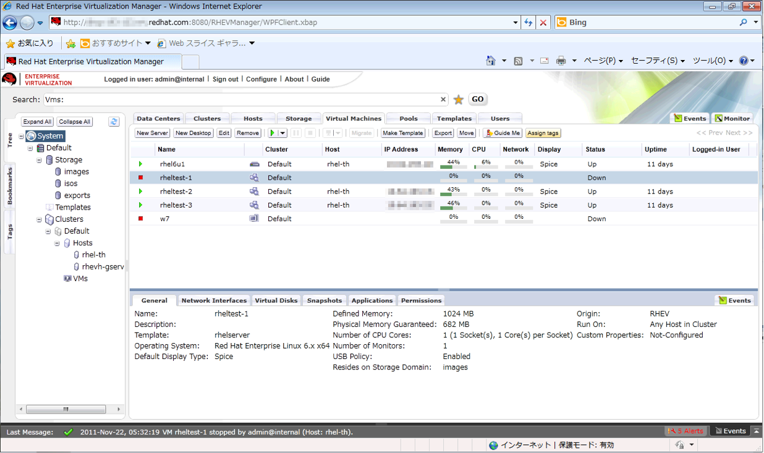764x453 pixels.
Task: Click the red stopped-status icon for rheltest-1
Action: pos(141,178)
